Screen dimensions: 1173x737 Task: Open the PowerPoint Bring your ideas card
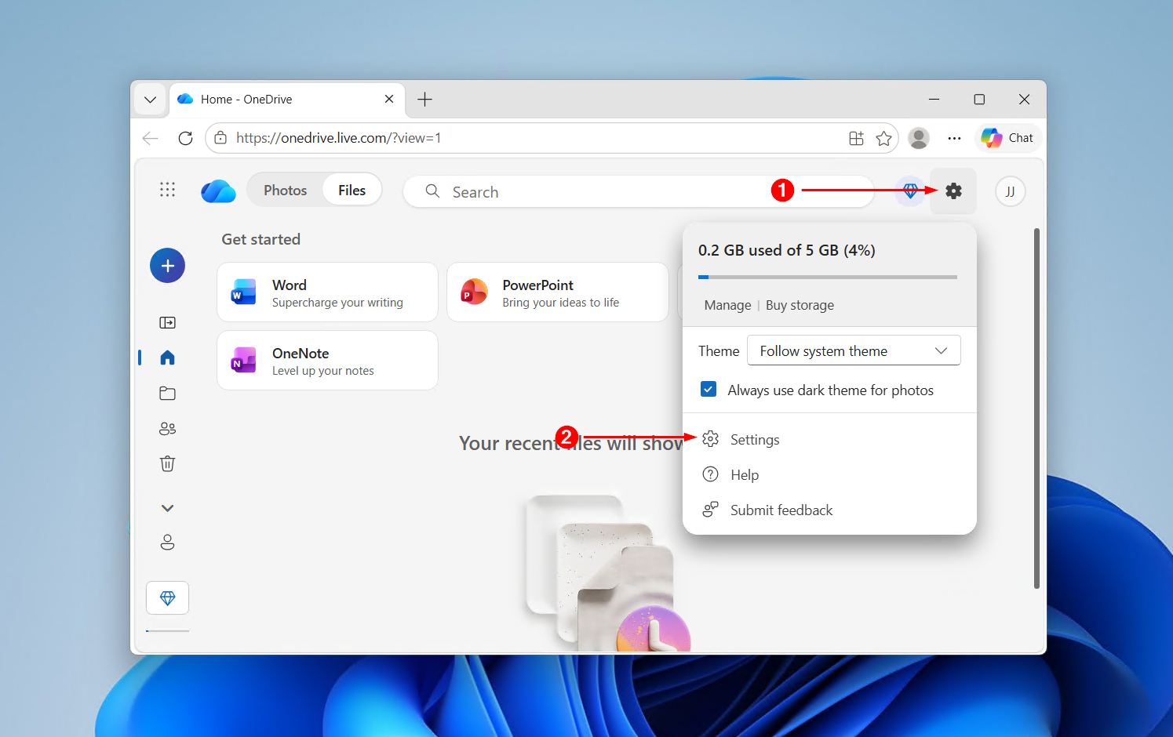coord(558,292)
